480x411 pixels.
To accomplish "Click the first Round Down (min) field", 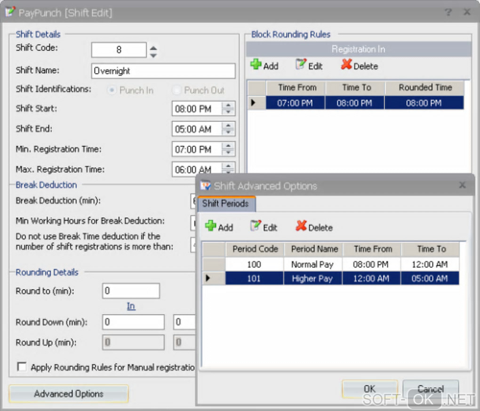I will tap(133, 322).
